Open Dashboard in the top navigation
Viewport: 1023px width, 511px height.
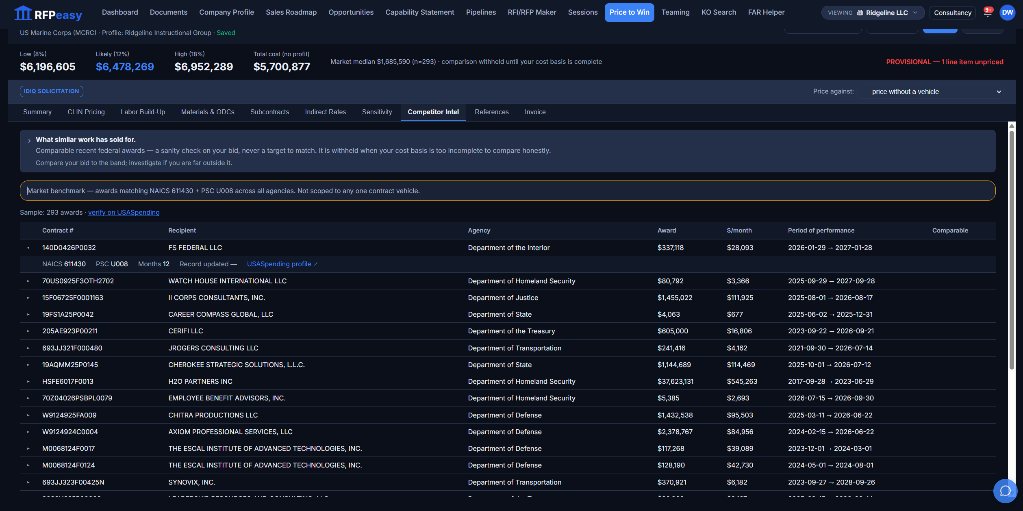120,13
